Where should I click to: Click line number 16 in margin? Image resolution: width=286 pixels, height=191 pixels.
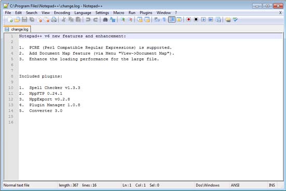click(x=11, y=122)
